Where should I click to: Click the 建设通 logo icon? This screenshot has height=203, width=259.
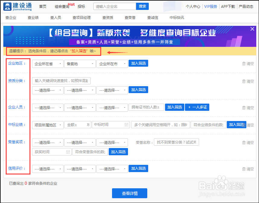[8, 6]
